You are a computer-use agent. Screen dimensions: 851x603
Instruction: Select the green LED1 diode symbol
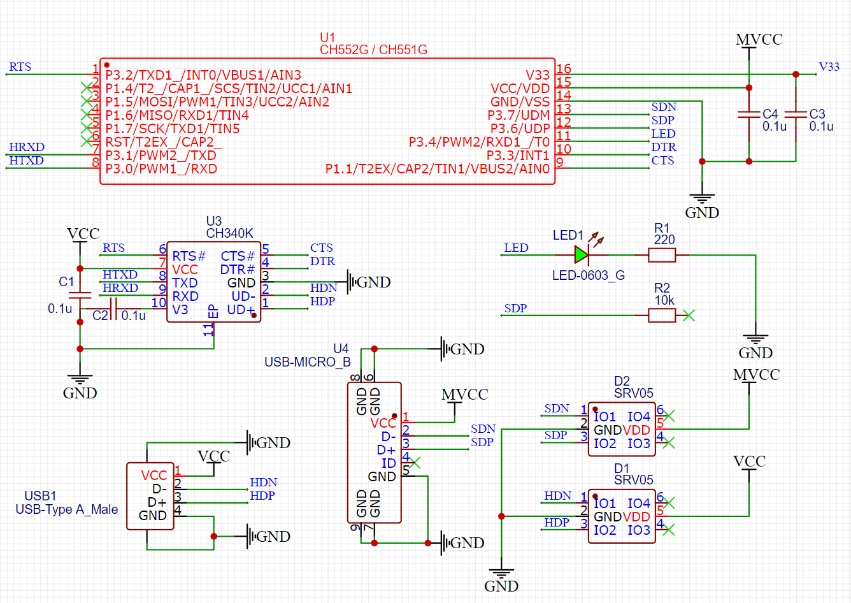pyautogui.click(x=581, y=255)
